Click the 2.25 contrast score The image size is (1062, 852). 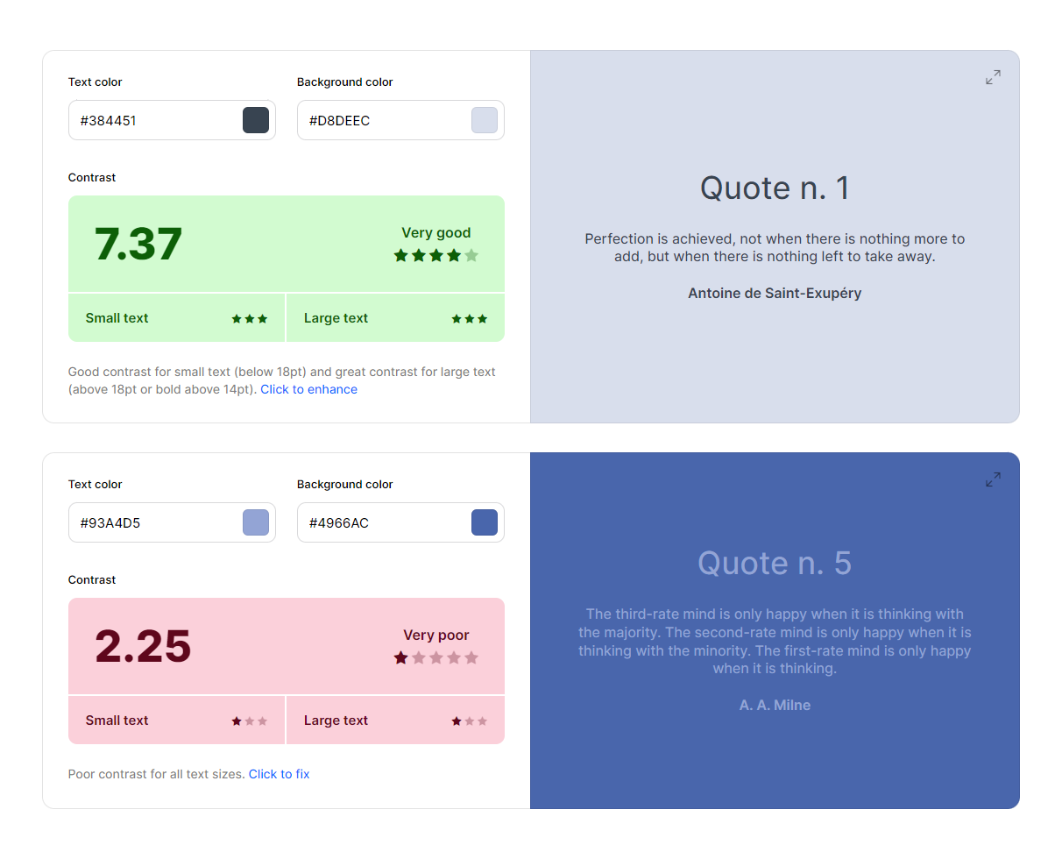pos(143,646)
